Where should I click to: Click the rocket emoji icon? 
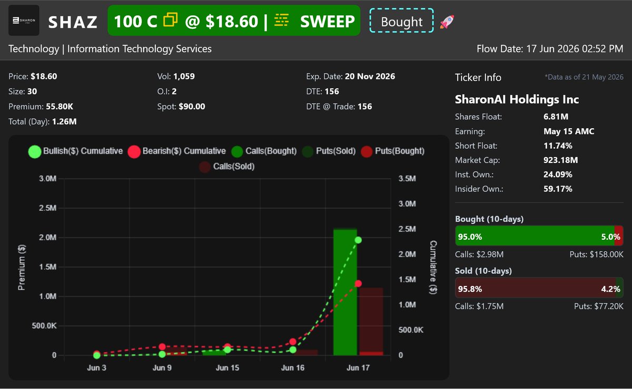click(x=447, y=22)
